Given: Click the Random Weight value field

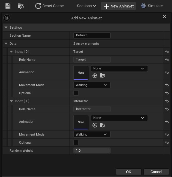Looking at the screenshot, I should pos(92,150).
